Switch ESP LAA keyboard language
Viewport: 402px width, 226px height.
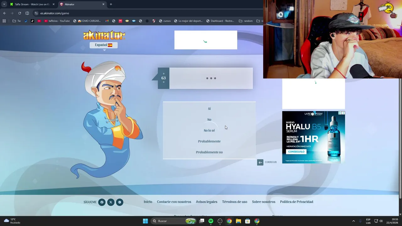tap(368, 221)
